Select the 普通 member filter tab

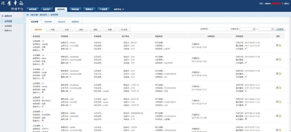pos(110,30)
